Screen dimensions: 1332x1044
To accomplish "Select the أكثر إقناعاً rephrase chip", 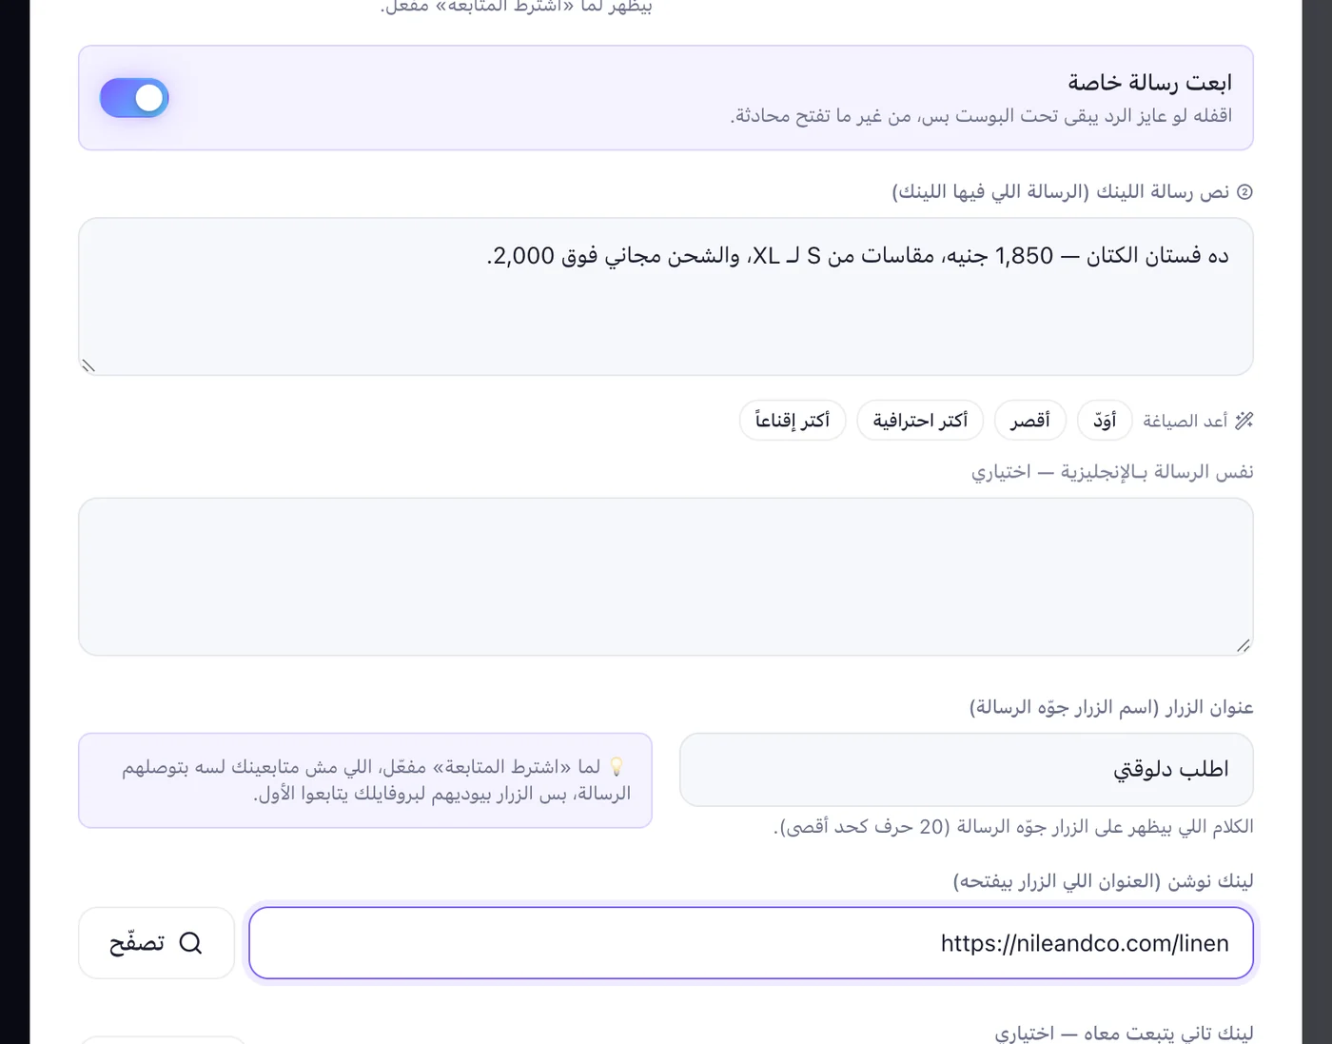I will click(x=792, y=421).
